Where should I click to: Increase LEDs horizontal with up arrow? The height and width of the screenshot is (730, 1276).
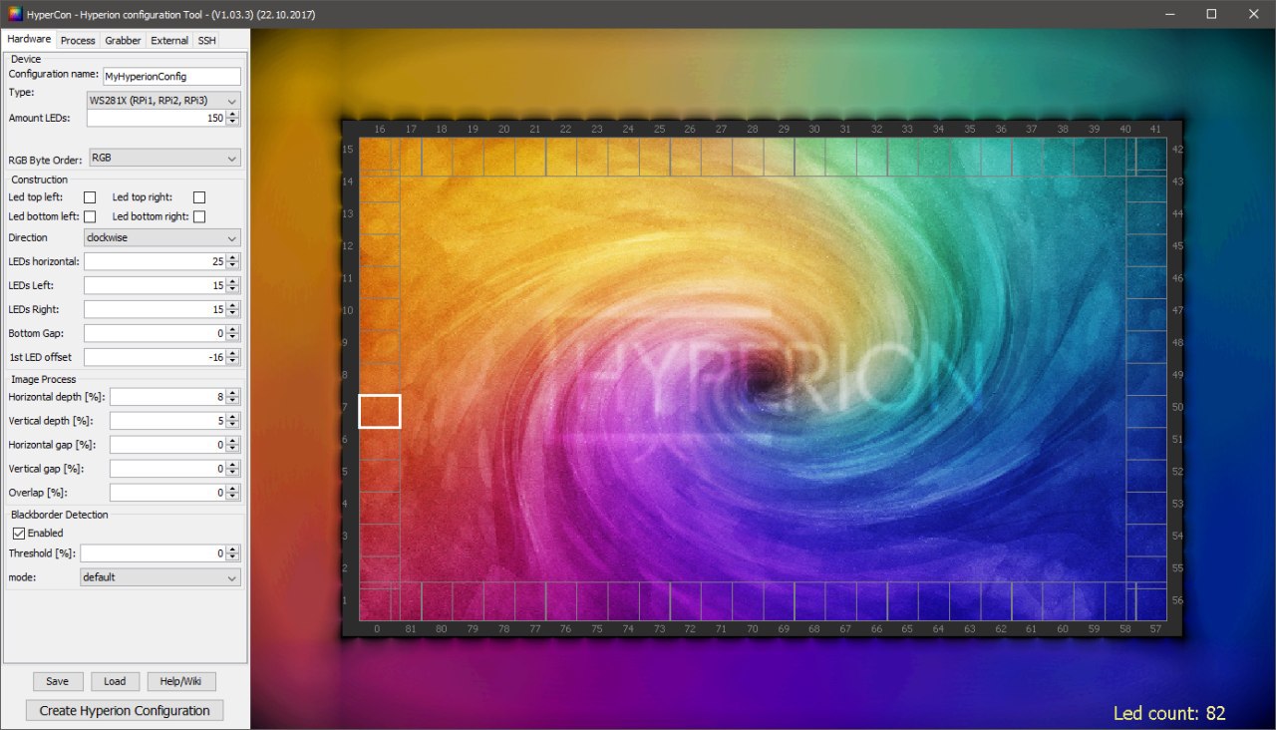click(x=233, y=257)
